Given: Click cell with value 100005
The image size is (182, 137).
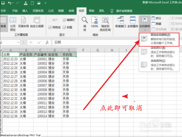Looking at the screenshot, I should pos(40,77).
